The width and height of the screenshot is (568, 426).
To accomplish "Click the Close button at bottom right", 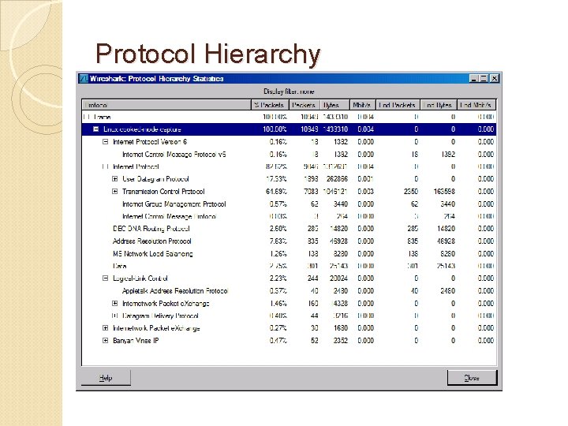I will (x=472, y=378).
